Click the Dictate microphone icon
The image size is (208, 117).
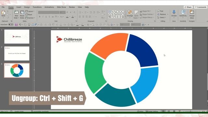coord(174,12)
